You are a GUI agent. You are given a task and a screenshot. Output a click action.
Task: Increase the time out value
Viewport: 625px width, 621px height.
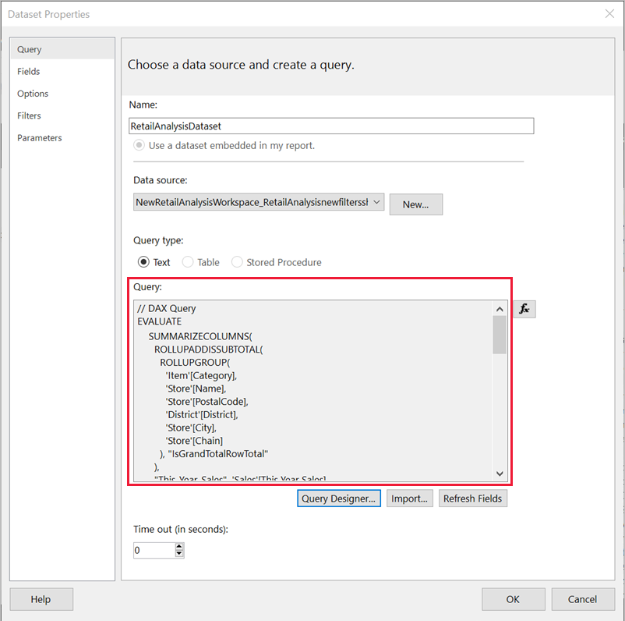179,547
